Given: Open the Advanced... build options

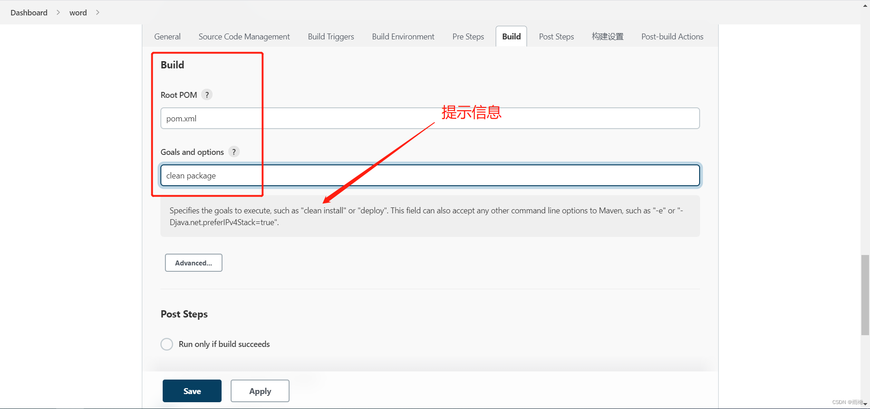Looking at the screenshot, I should tap(193, 263).
